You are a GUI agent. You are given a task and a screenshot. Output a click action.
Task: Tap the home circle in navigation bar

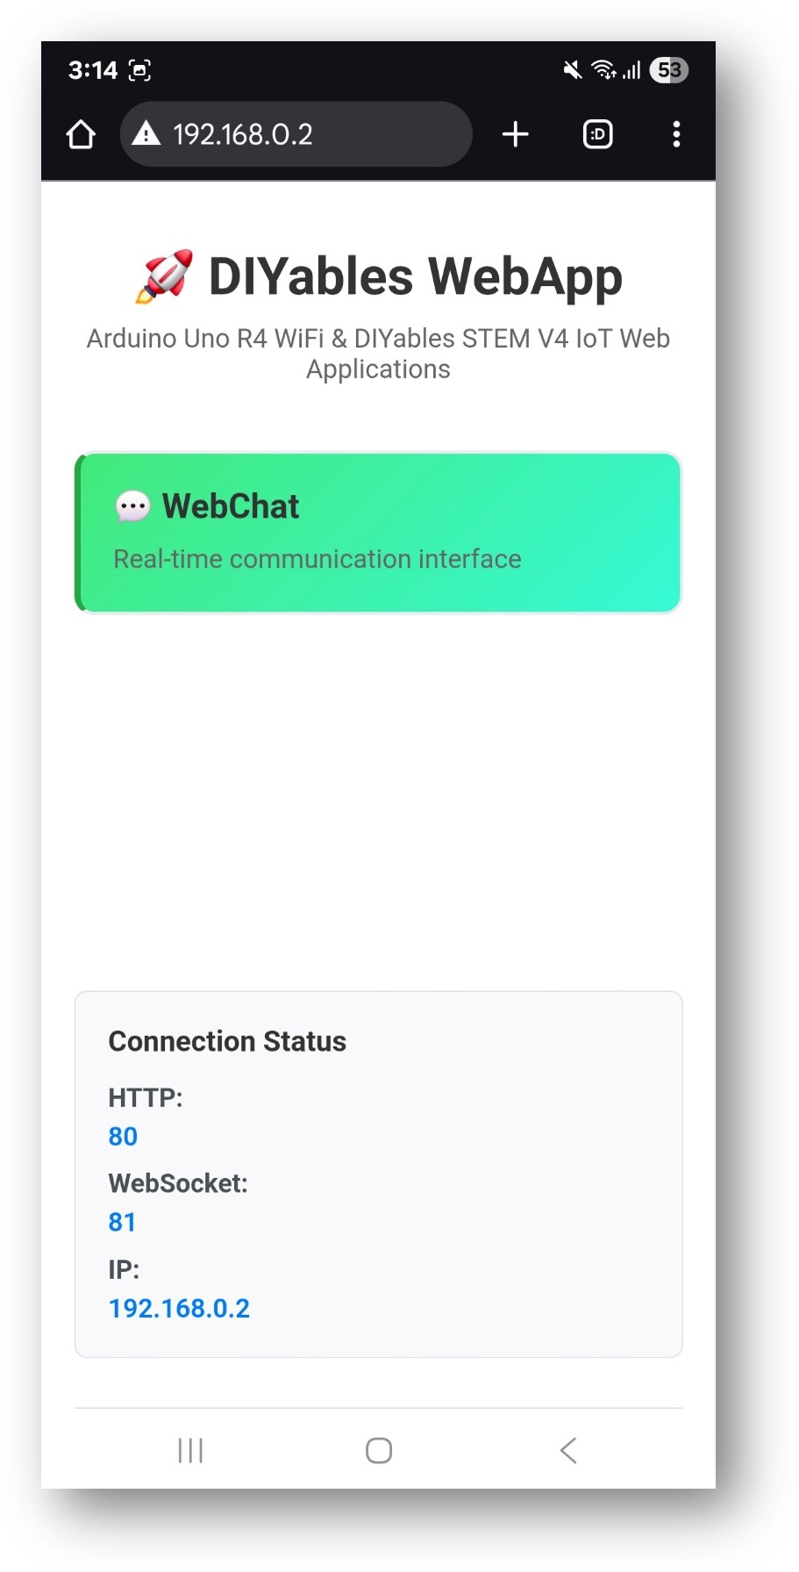tap(378, 1451)
